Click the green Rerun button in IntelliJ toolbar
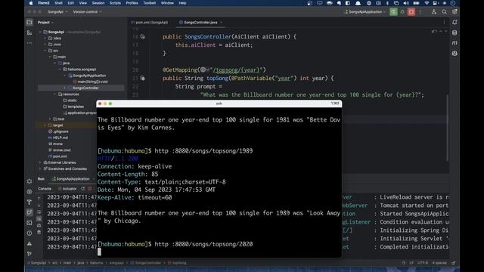Viewport: 484px width, 272px height. point(393,12)
